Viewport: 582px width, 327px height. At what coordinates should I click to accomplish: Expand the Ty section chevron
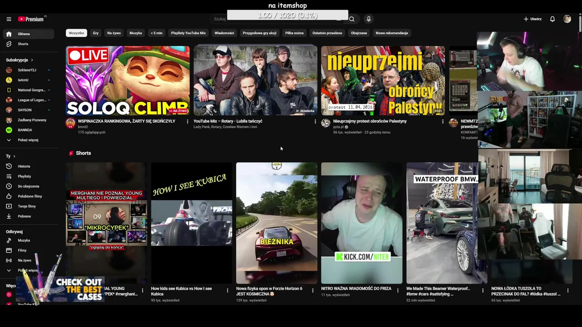point(14,156)
